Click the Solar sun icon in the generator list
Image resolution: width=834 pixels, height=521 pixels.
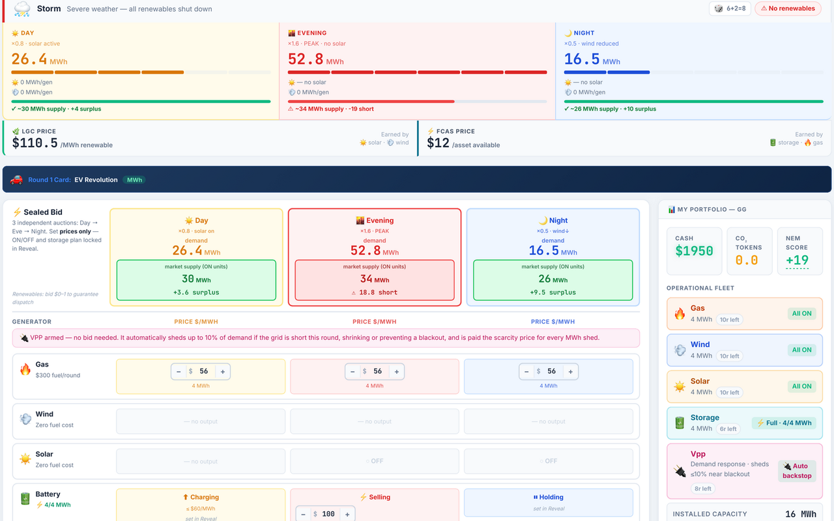pos(25,459)
